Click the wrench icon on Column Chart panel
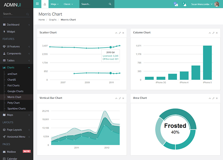Viewport: 223px width, 160px height. pos(213,33)
